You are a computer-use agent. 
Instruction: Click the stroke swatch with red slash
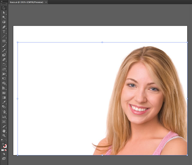pyautogui.click(x=5, y=146)
